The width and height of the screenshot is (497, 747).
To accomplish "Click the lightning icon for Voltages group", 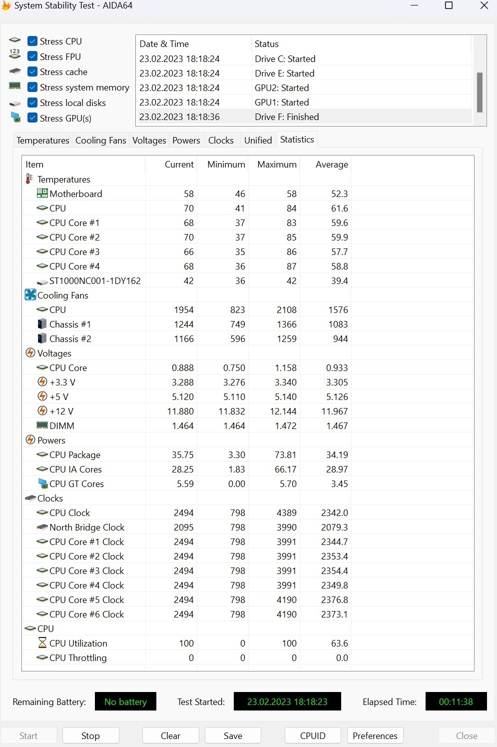I will (x=30, y=353).
